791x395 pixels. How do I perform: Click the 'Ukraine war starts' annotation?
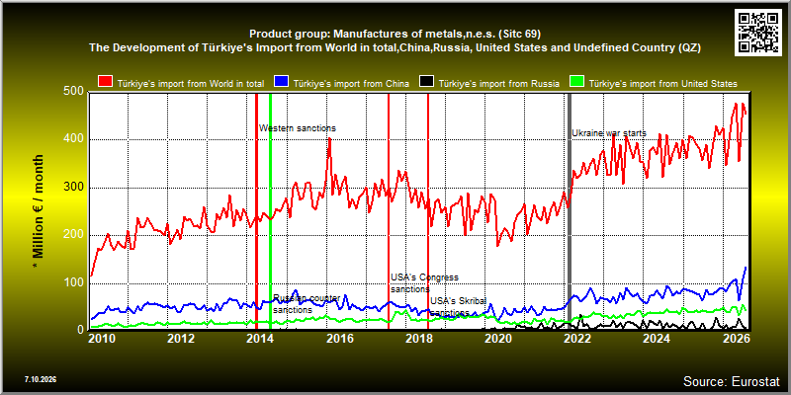click(609, 133)
